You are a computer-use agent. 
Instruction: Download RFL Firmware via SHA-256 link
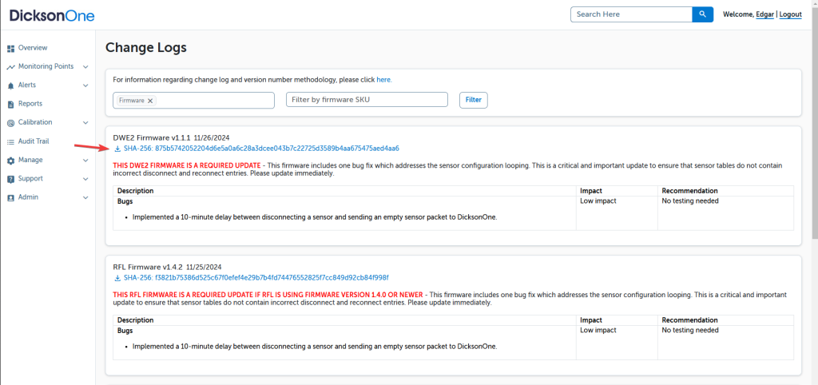pos(256,277)
